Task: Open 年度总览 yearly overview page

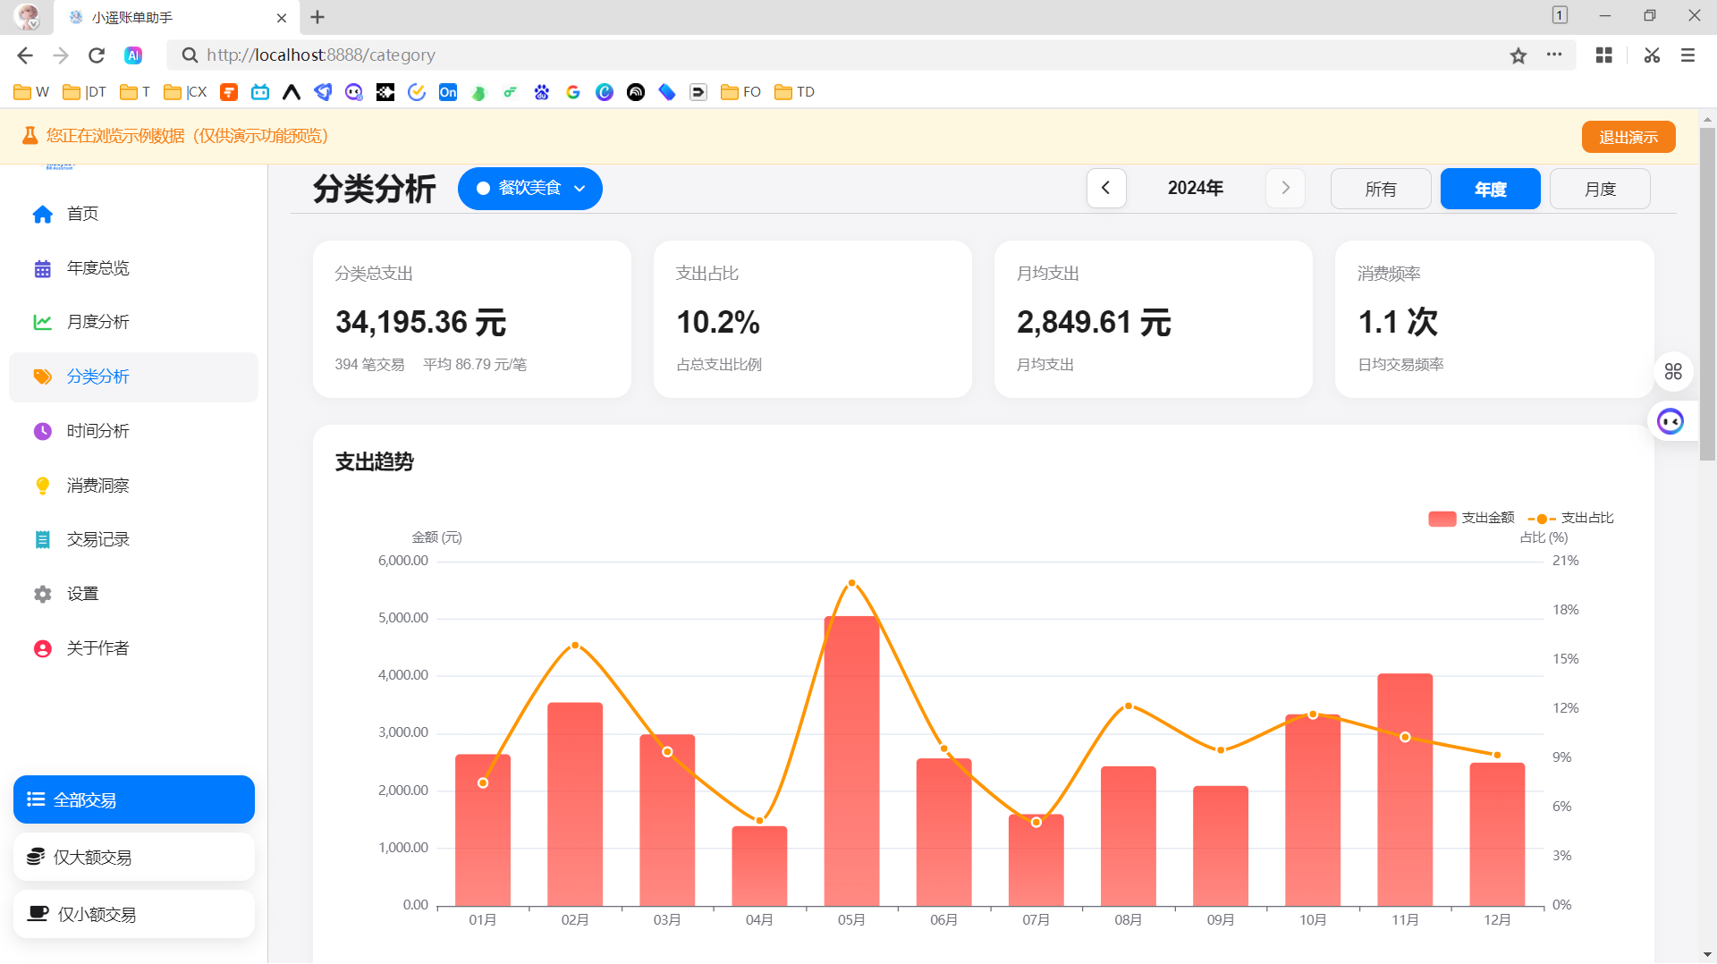Action: 133,268
